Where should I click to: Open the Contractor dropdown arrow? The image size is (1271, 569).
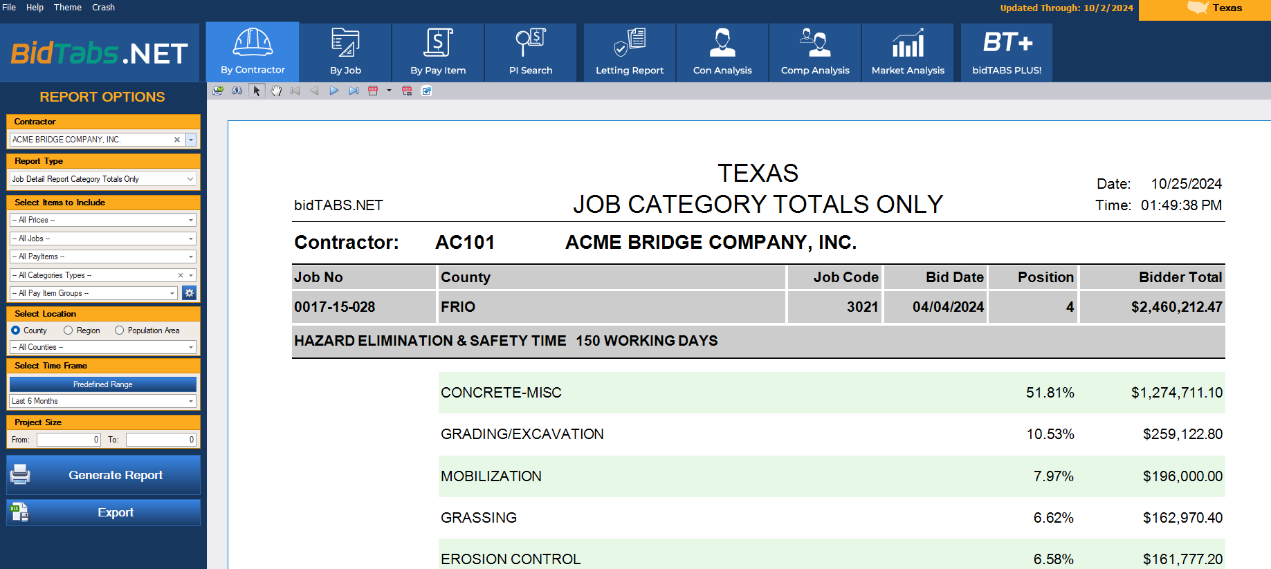[191, 140]
